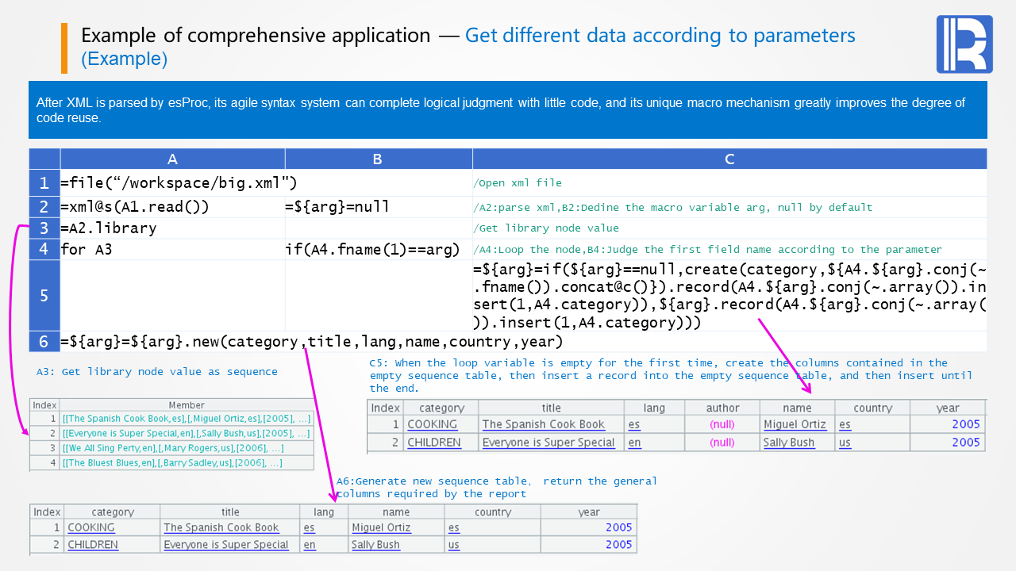Click the Raqsoft logo icon
Viewport: 1016px width, 571px height.
(964, 44)
